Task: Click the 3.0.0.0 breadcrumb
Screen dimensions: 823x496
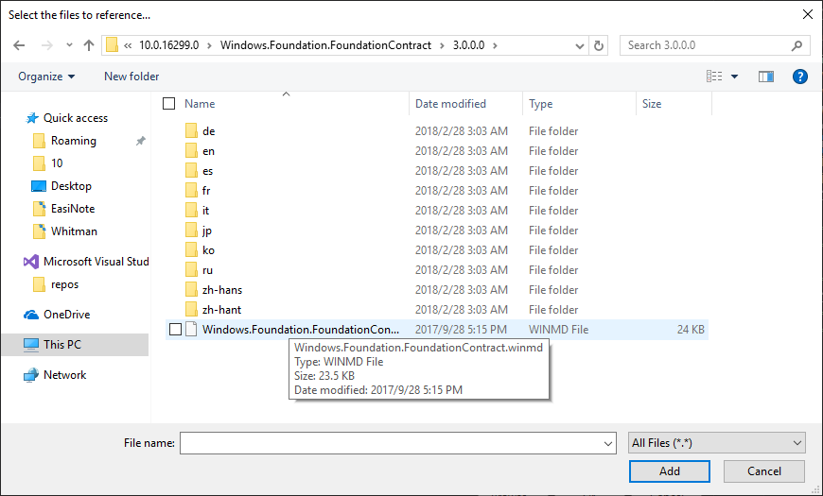Action: coord(468,45)
